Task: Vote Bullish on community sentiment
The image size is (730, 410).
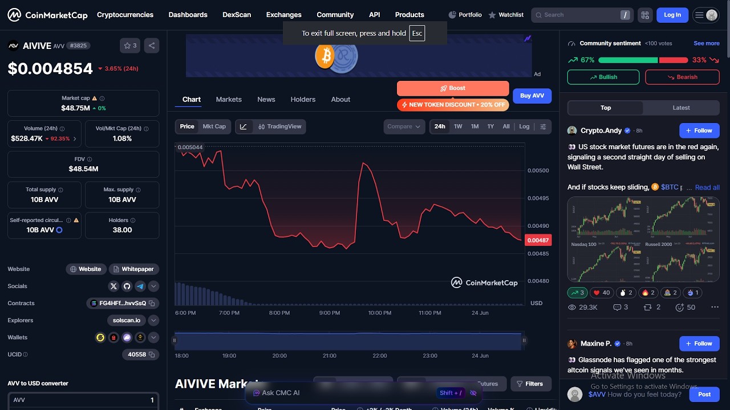Action: 603,77
